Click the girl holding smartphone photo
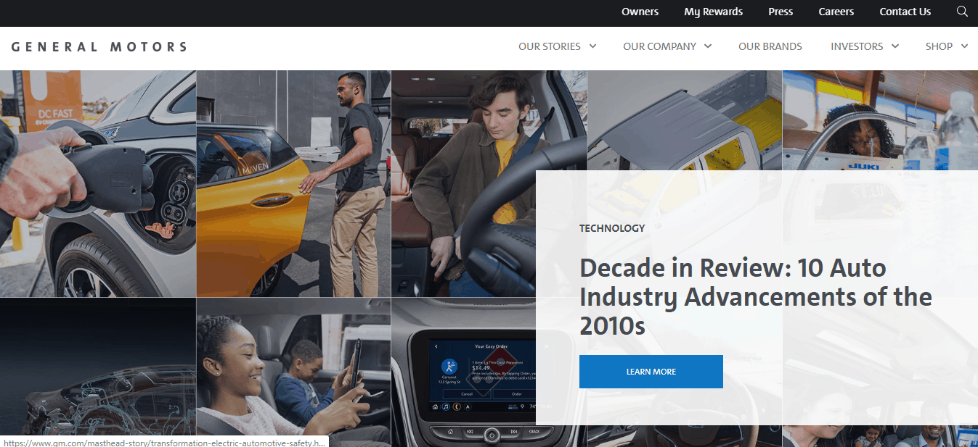Screen dimensions: 978x447 (x=293, y=369)
